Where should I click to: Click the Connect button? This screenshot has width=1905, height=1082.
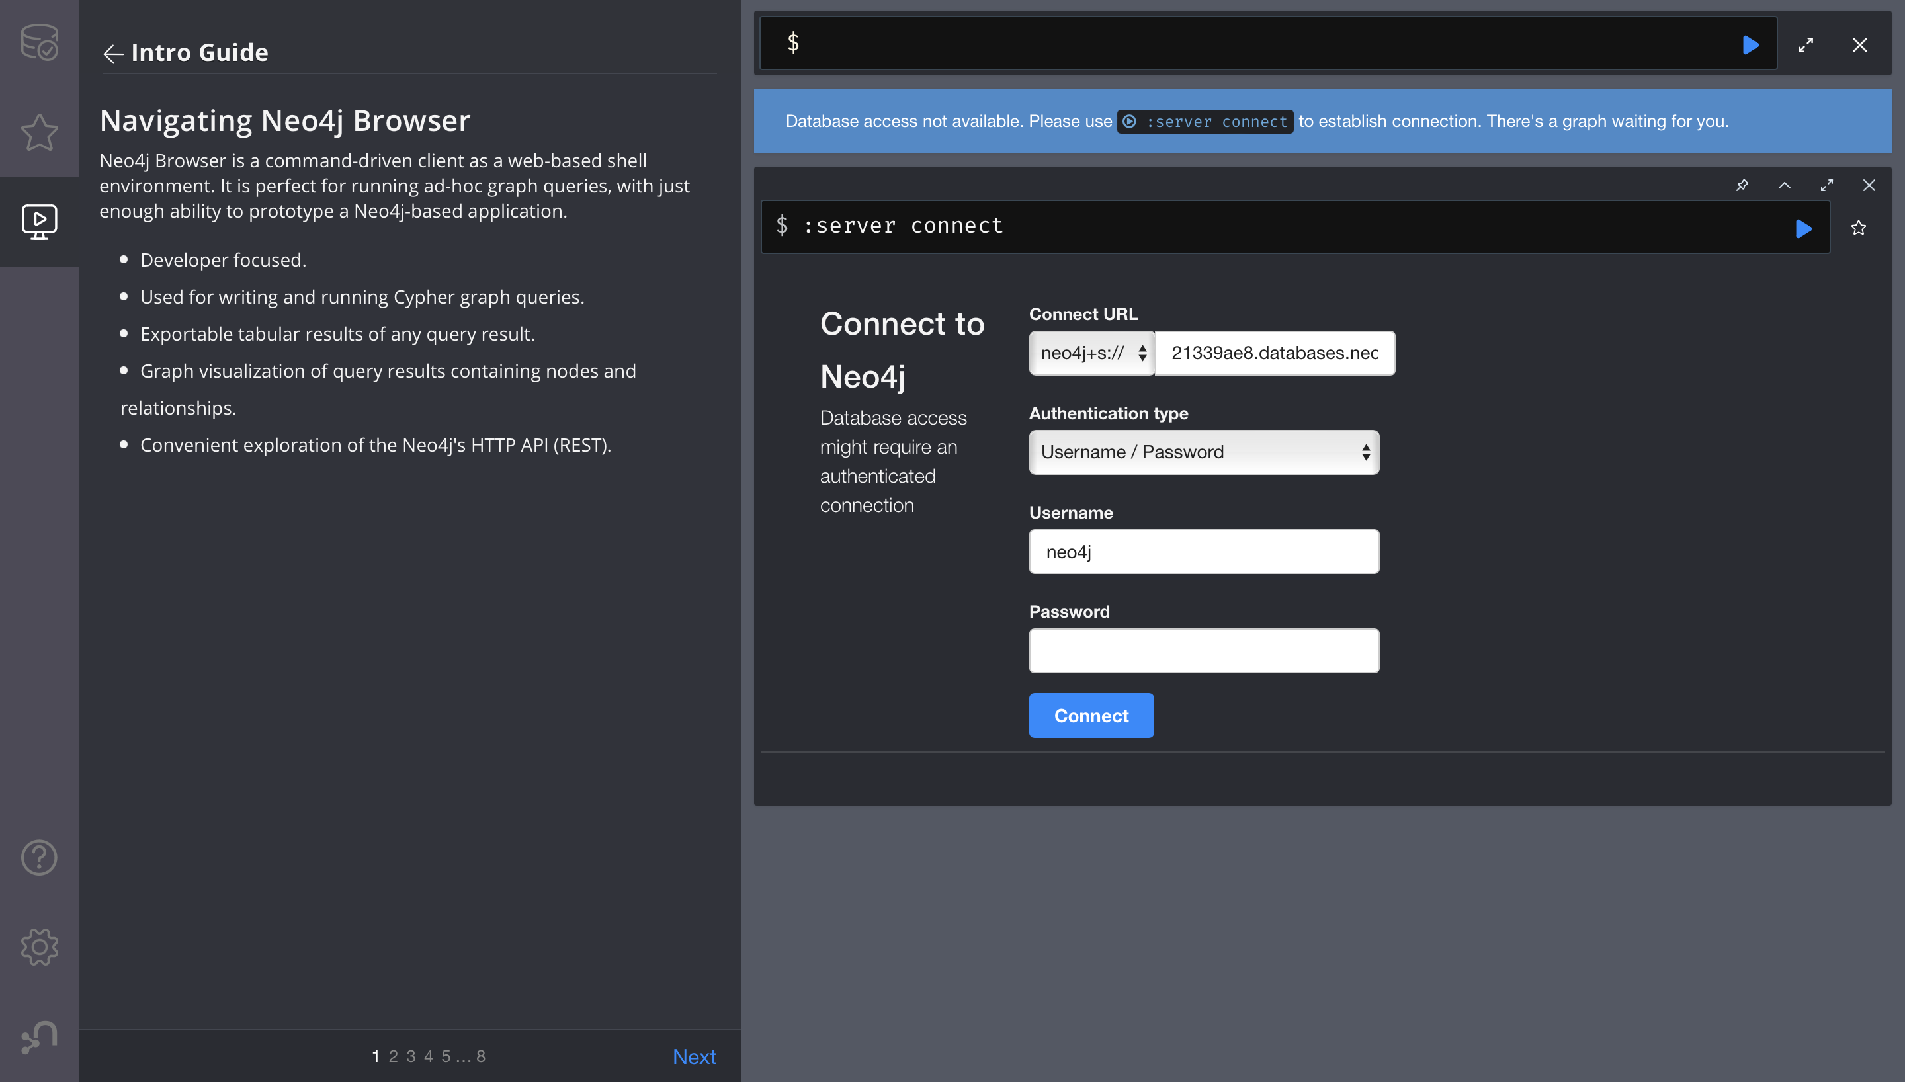point(1091,716)
